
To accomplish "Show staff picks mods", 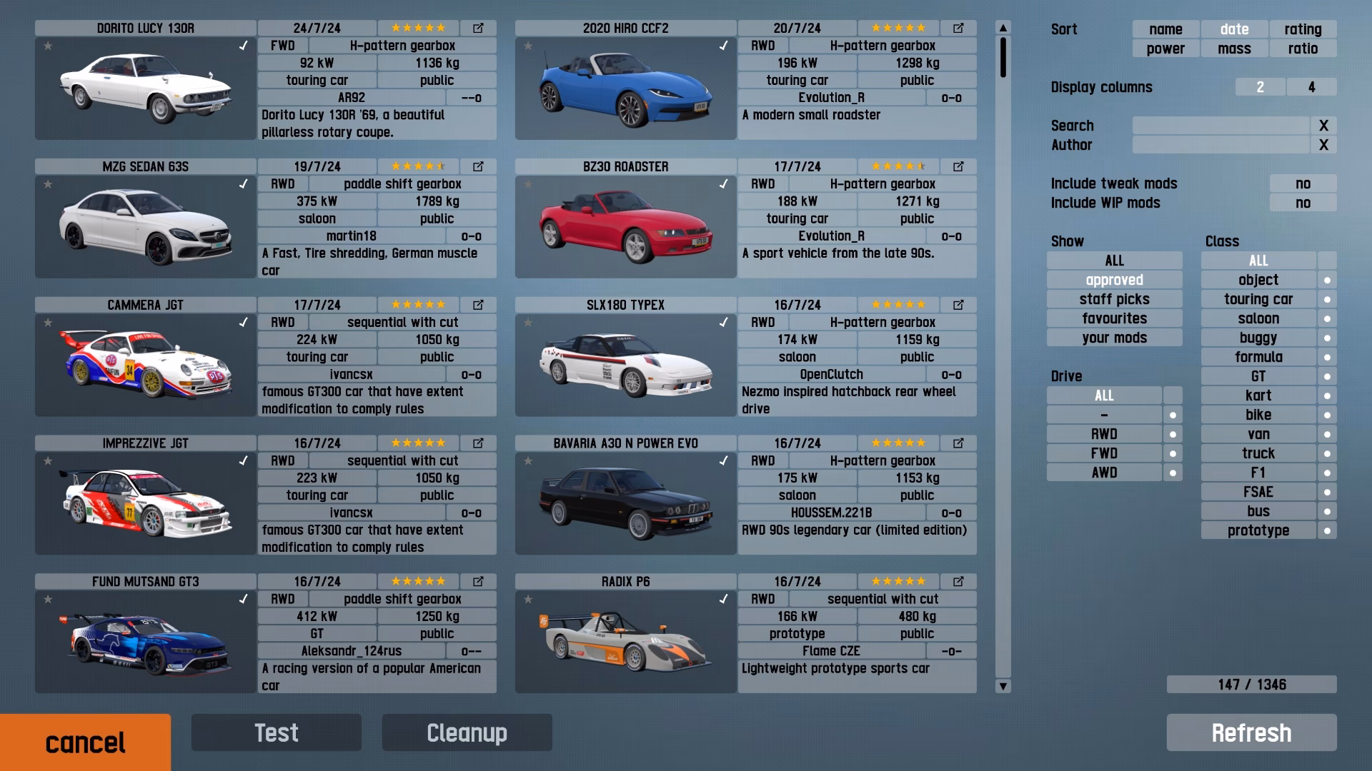I will [1114, 299].
